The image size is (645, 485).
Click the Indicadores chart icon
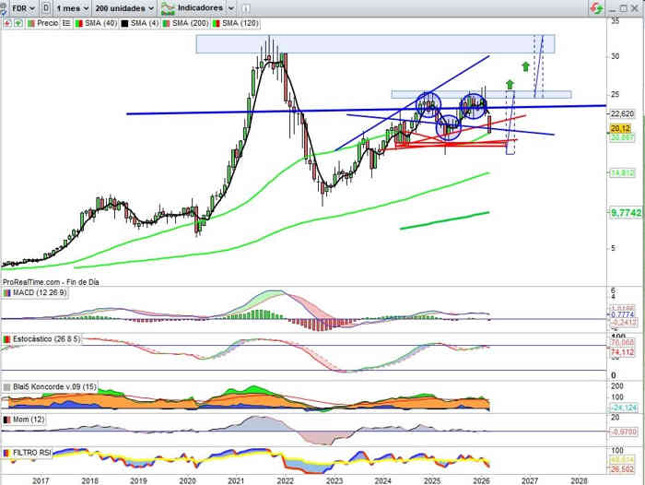pyautogui.click(x=169, y=7)
